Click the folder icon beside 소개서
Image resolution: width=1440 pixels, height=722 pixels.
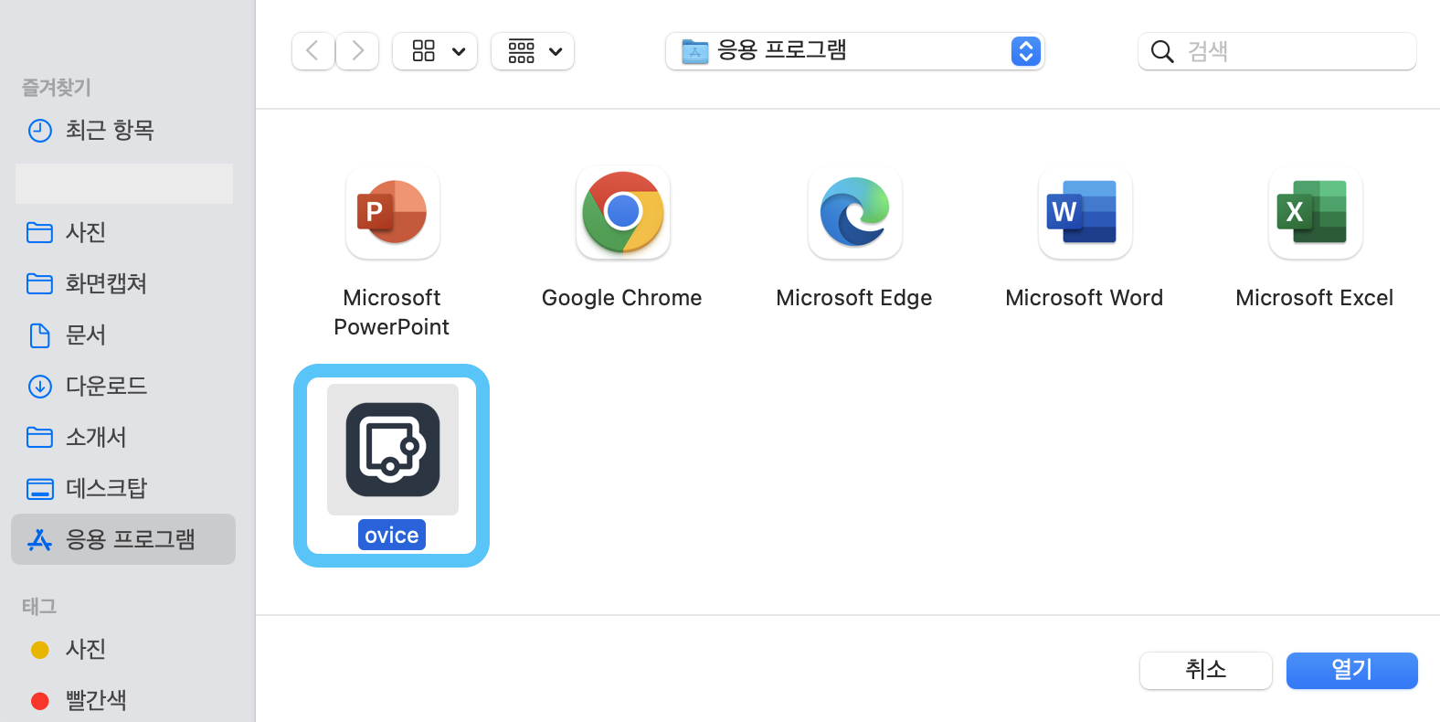40,437
